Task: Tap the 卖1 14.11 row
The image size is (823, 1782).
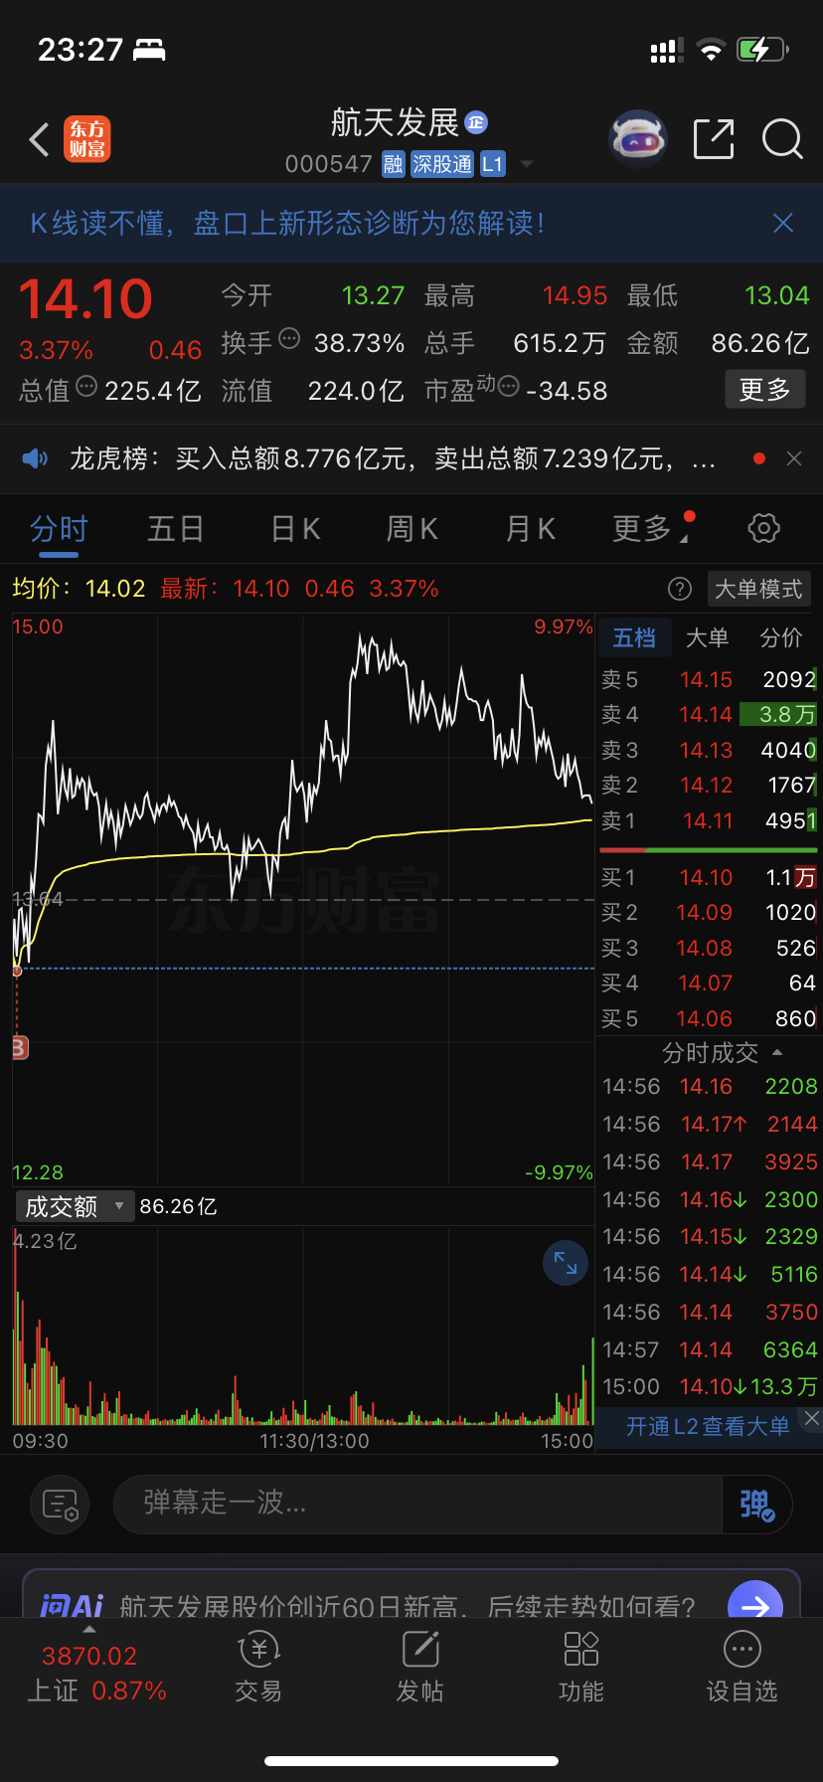Action: [709, 820]
